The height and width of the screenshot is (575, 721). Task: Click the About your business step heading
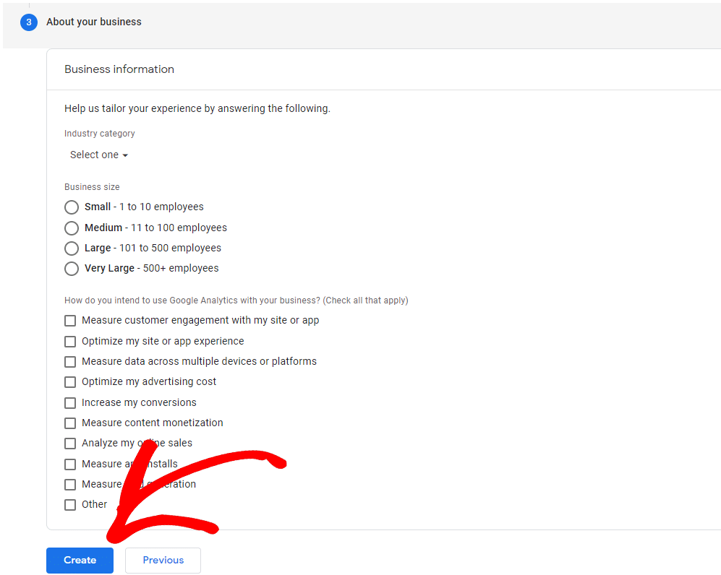[x=94, y=22]
